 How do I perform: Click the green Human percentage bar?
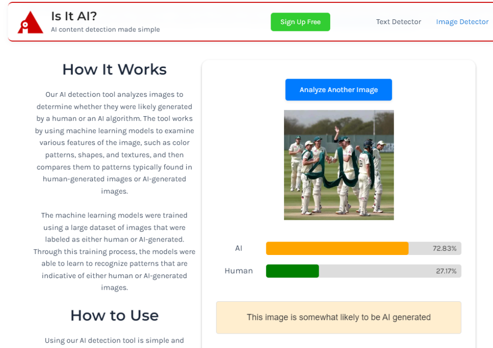click(292, 271)
